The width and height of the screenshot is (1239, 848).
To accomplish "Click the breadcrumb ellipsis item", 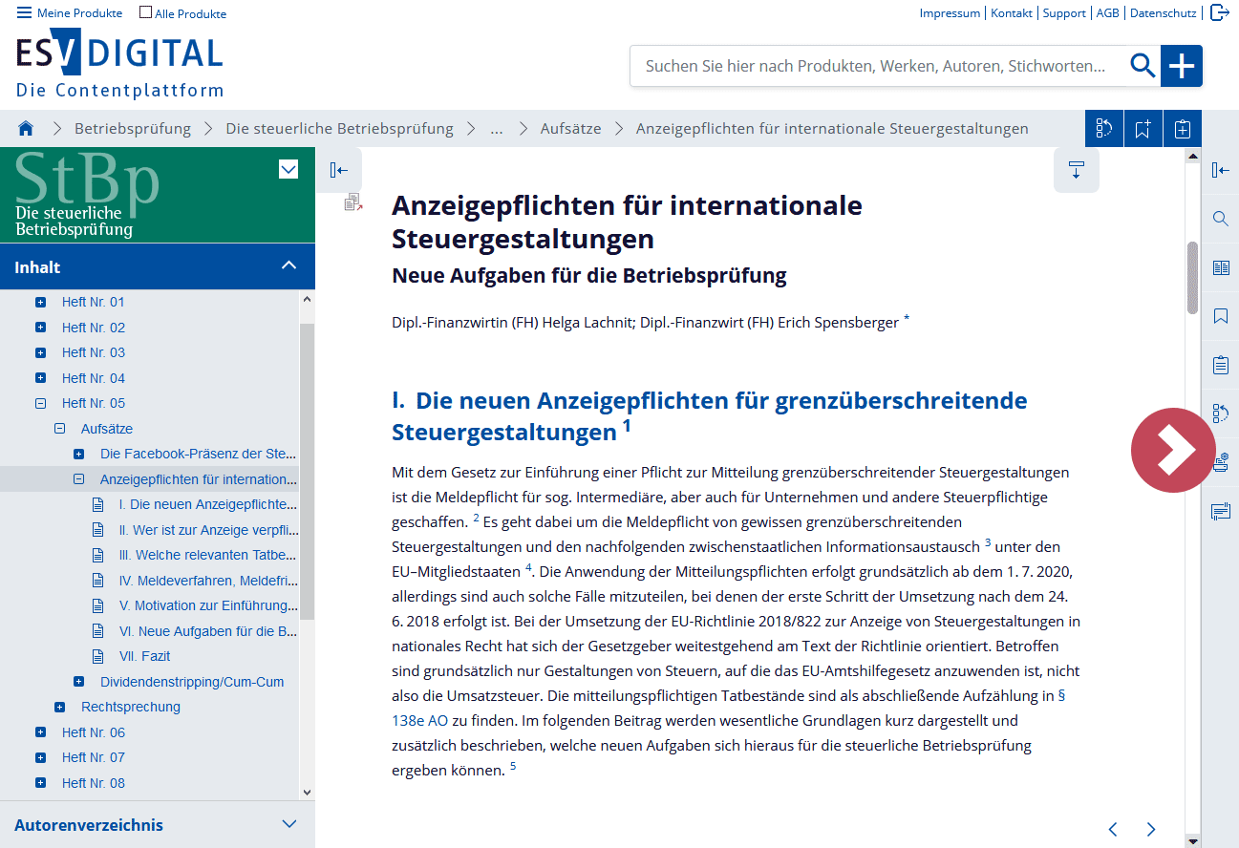I will click(497, 128).
